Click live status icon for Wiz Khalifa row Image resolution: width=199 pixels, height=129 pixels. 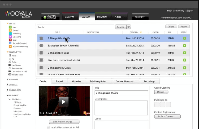pos(184,38)
